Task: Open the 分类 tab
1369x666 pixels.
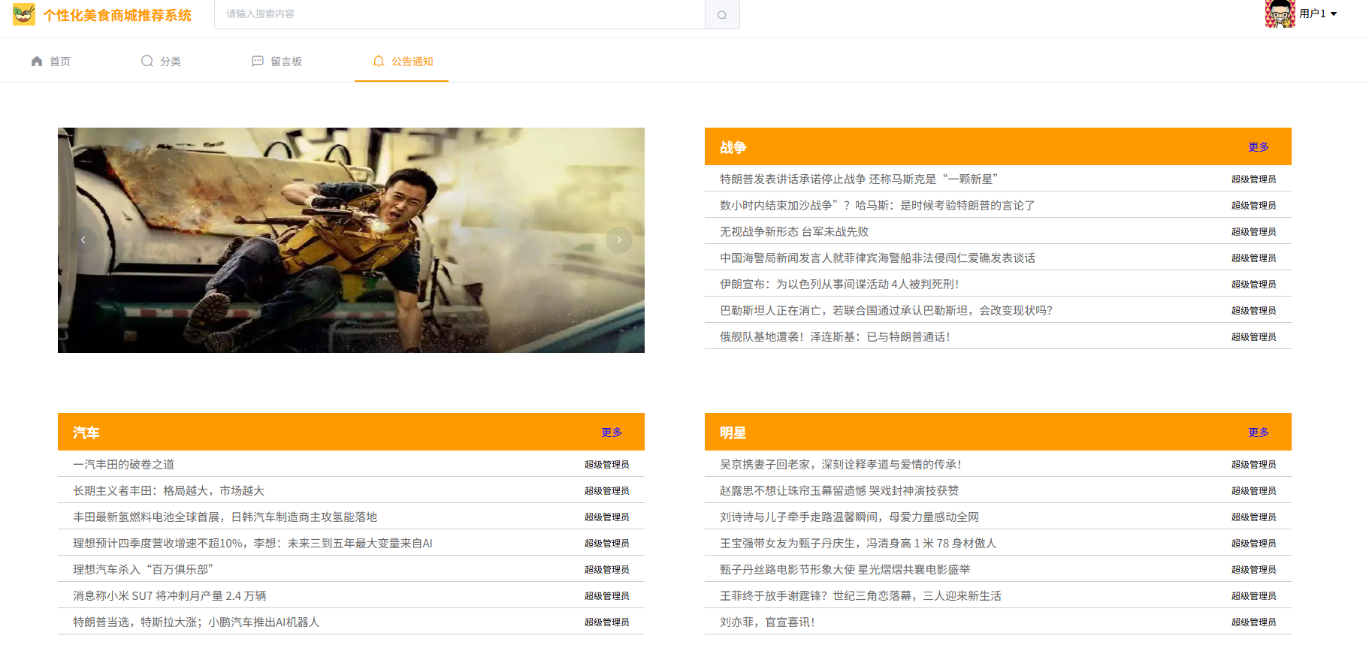Action: 161,61
